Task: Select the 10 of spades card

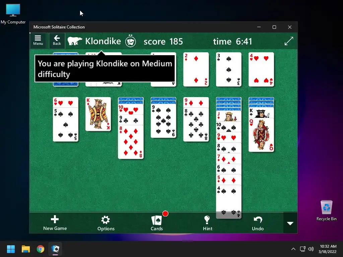Action: click(x=228, y=127)
